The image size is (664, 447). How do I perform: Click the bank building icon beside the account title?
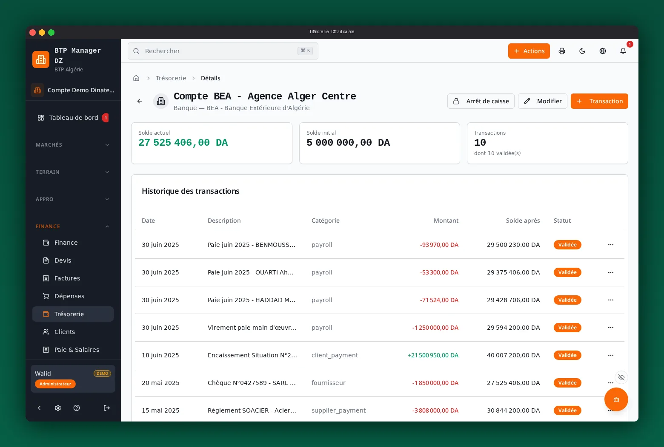[161, 101]
